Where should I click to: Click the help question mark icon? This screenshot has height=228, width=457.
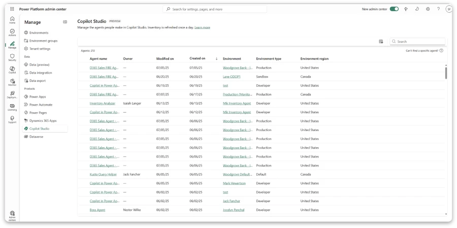pyautogui.click(x=439, y=9)
